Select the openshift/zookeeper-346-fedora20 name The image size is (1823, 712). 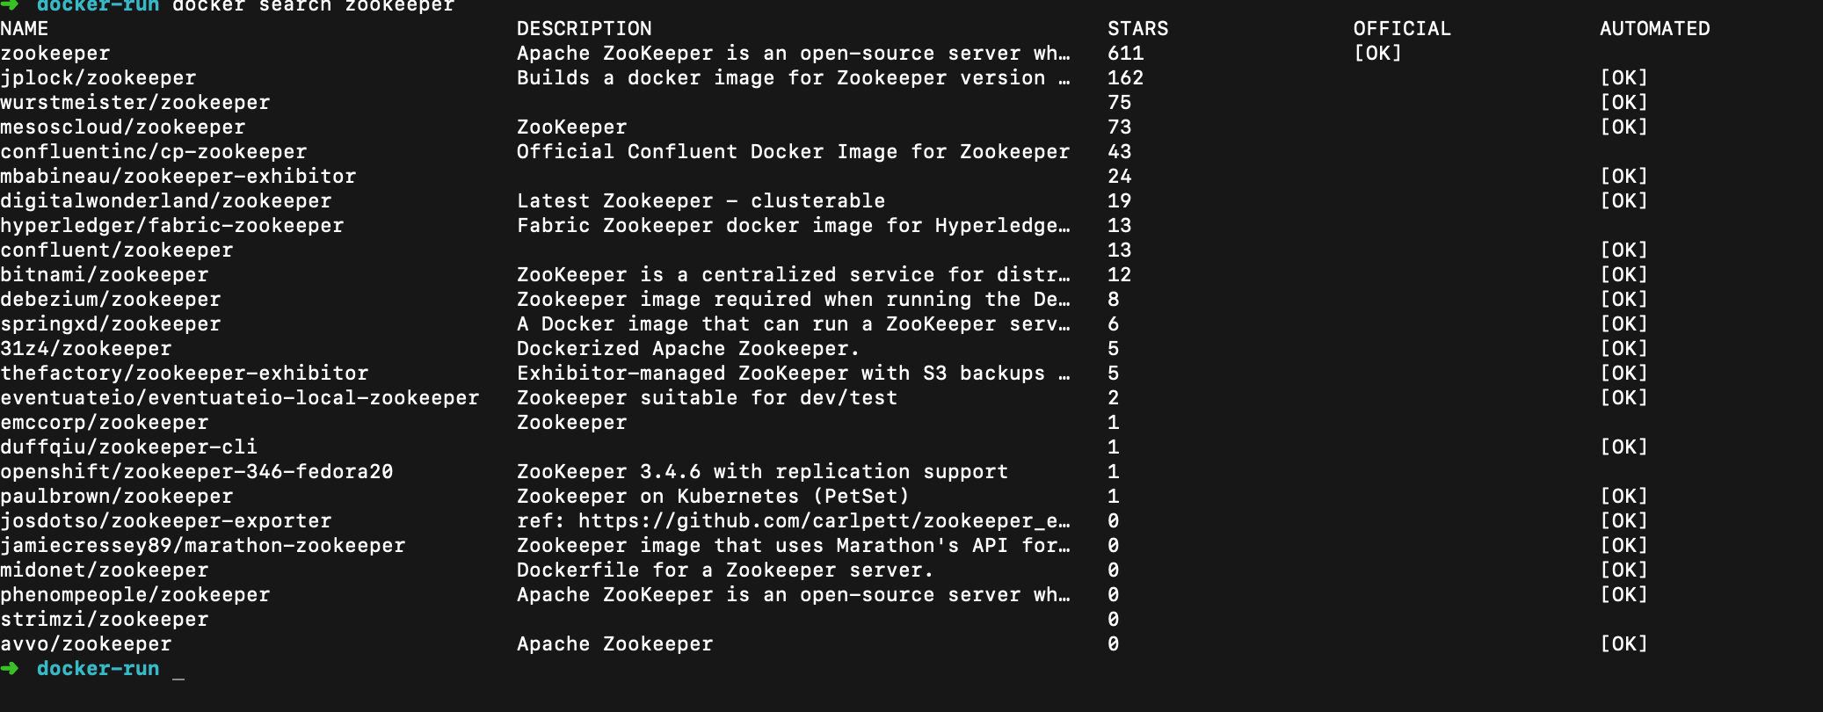click(197, 472)
